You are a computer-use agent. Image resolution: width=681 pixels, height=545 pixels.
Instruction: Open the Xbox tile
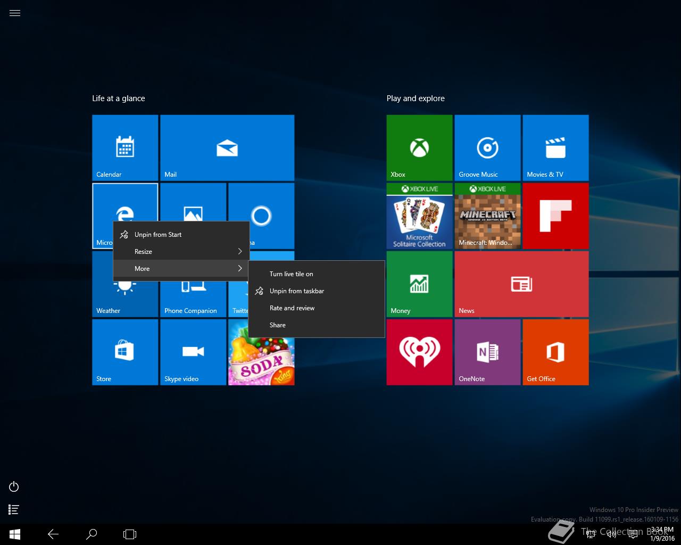[x=419, y=148]
